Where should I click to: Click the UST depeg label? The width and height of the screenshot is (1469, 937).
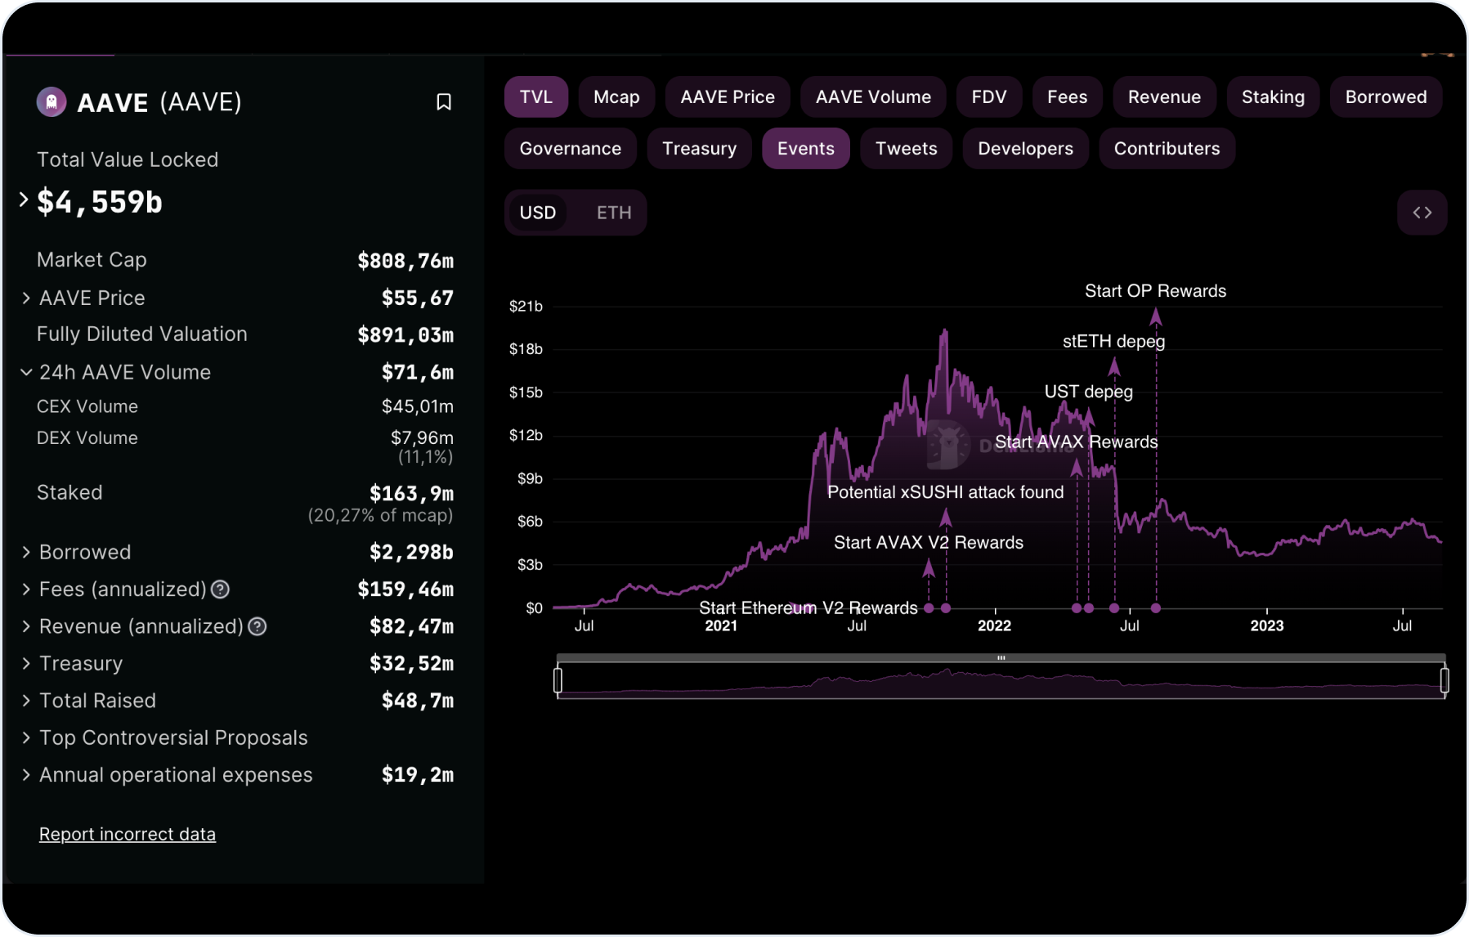tap(1088, 392)
